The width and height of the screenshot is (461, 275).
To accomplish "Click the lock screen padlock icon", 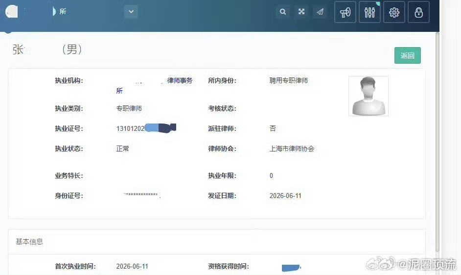I will [x=418, y=12].
